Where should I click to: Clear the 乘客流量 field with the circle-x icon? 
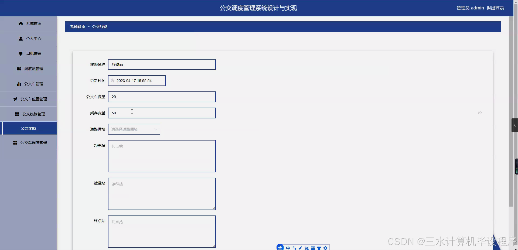point(480,113)
